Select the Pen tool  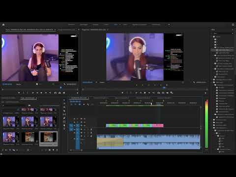64,118
